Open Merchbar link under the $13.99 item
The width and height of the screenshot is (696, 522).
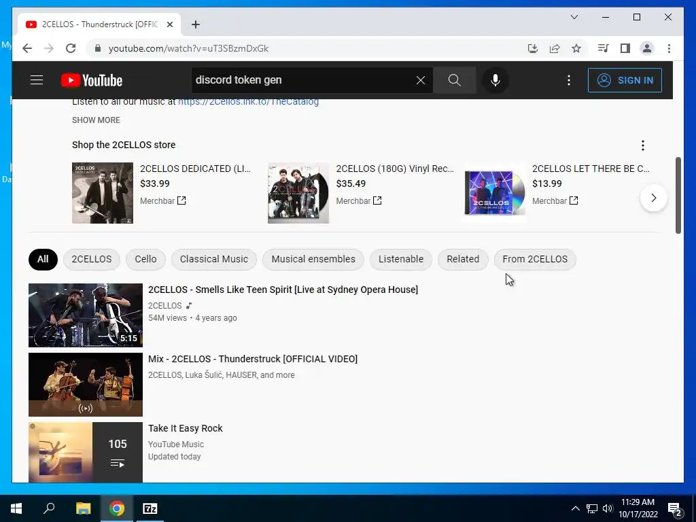click(555, 201)
